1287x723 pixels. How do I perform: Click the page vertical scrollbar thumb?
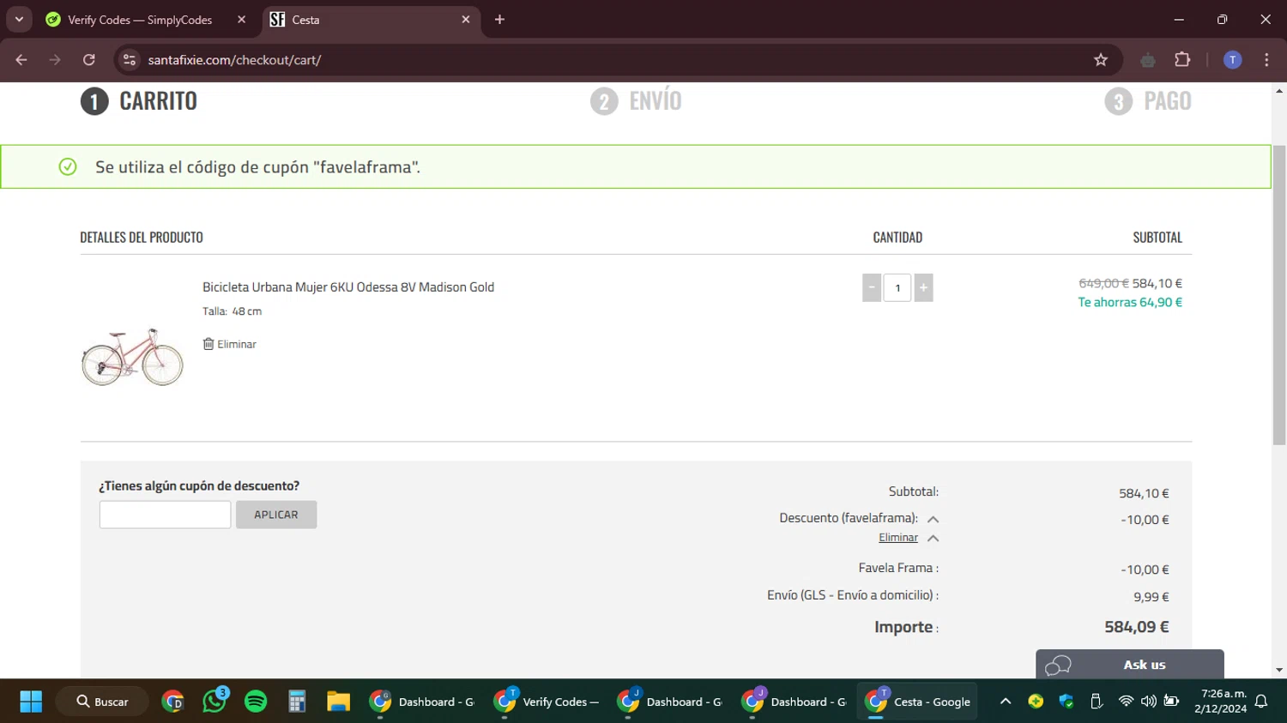click(x=1279, y=295)
